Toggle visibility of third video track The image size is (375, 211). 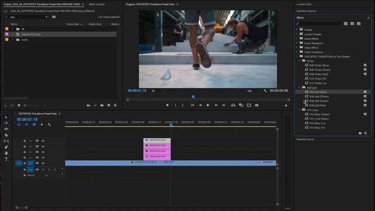(x=43, y=152)
